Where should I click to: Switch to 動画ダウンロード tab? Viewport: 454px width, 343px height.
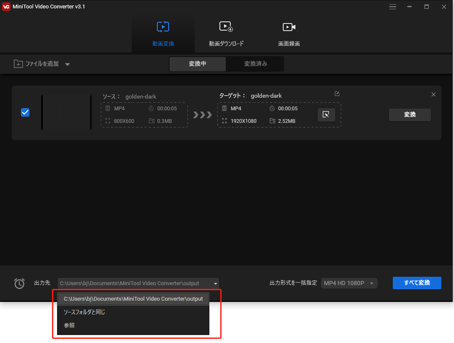(x=226, y=34)
